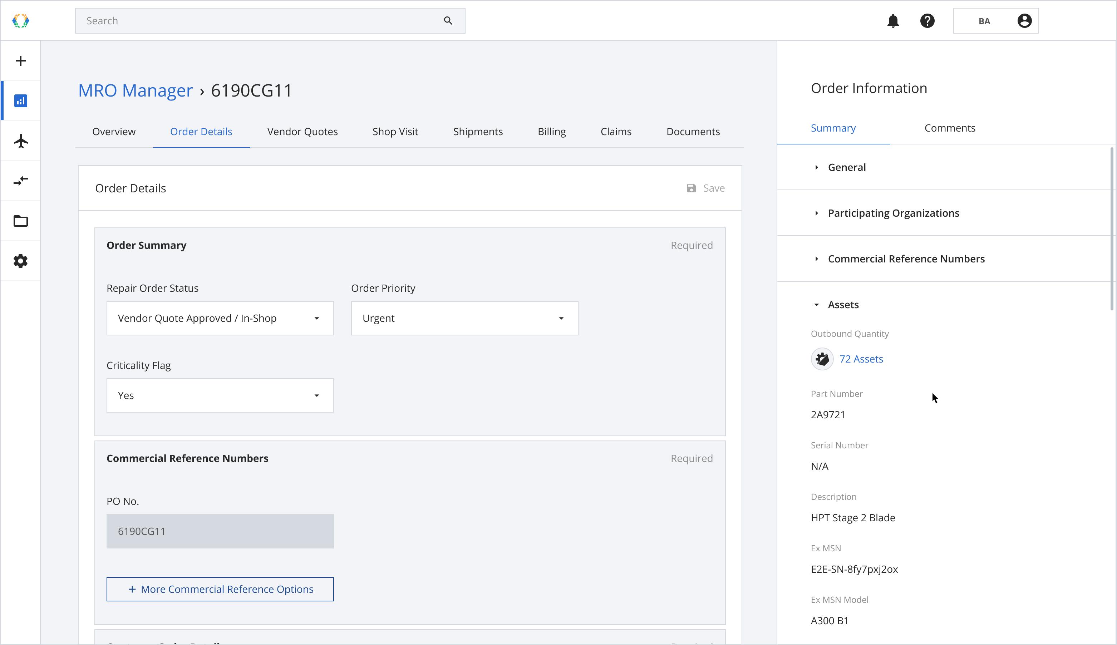1117x645 pixels.
Task: Click More Commercial Reference Options button
Action: pos(220,589)
